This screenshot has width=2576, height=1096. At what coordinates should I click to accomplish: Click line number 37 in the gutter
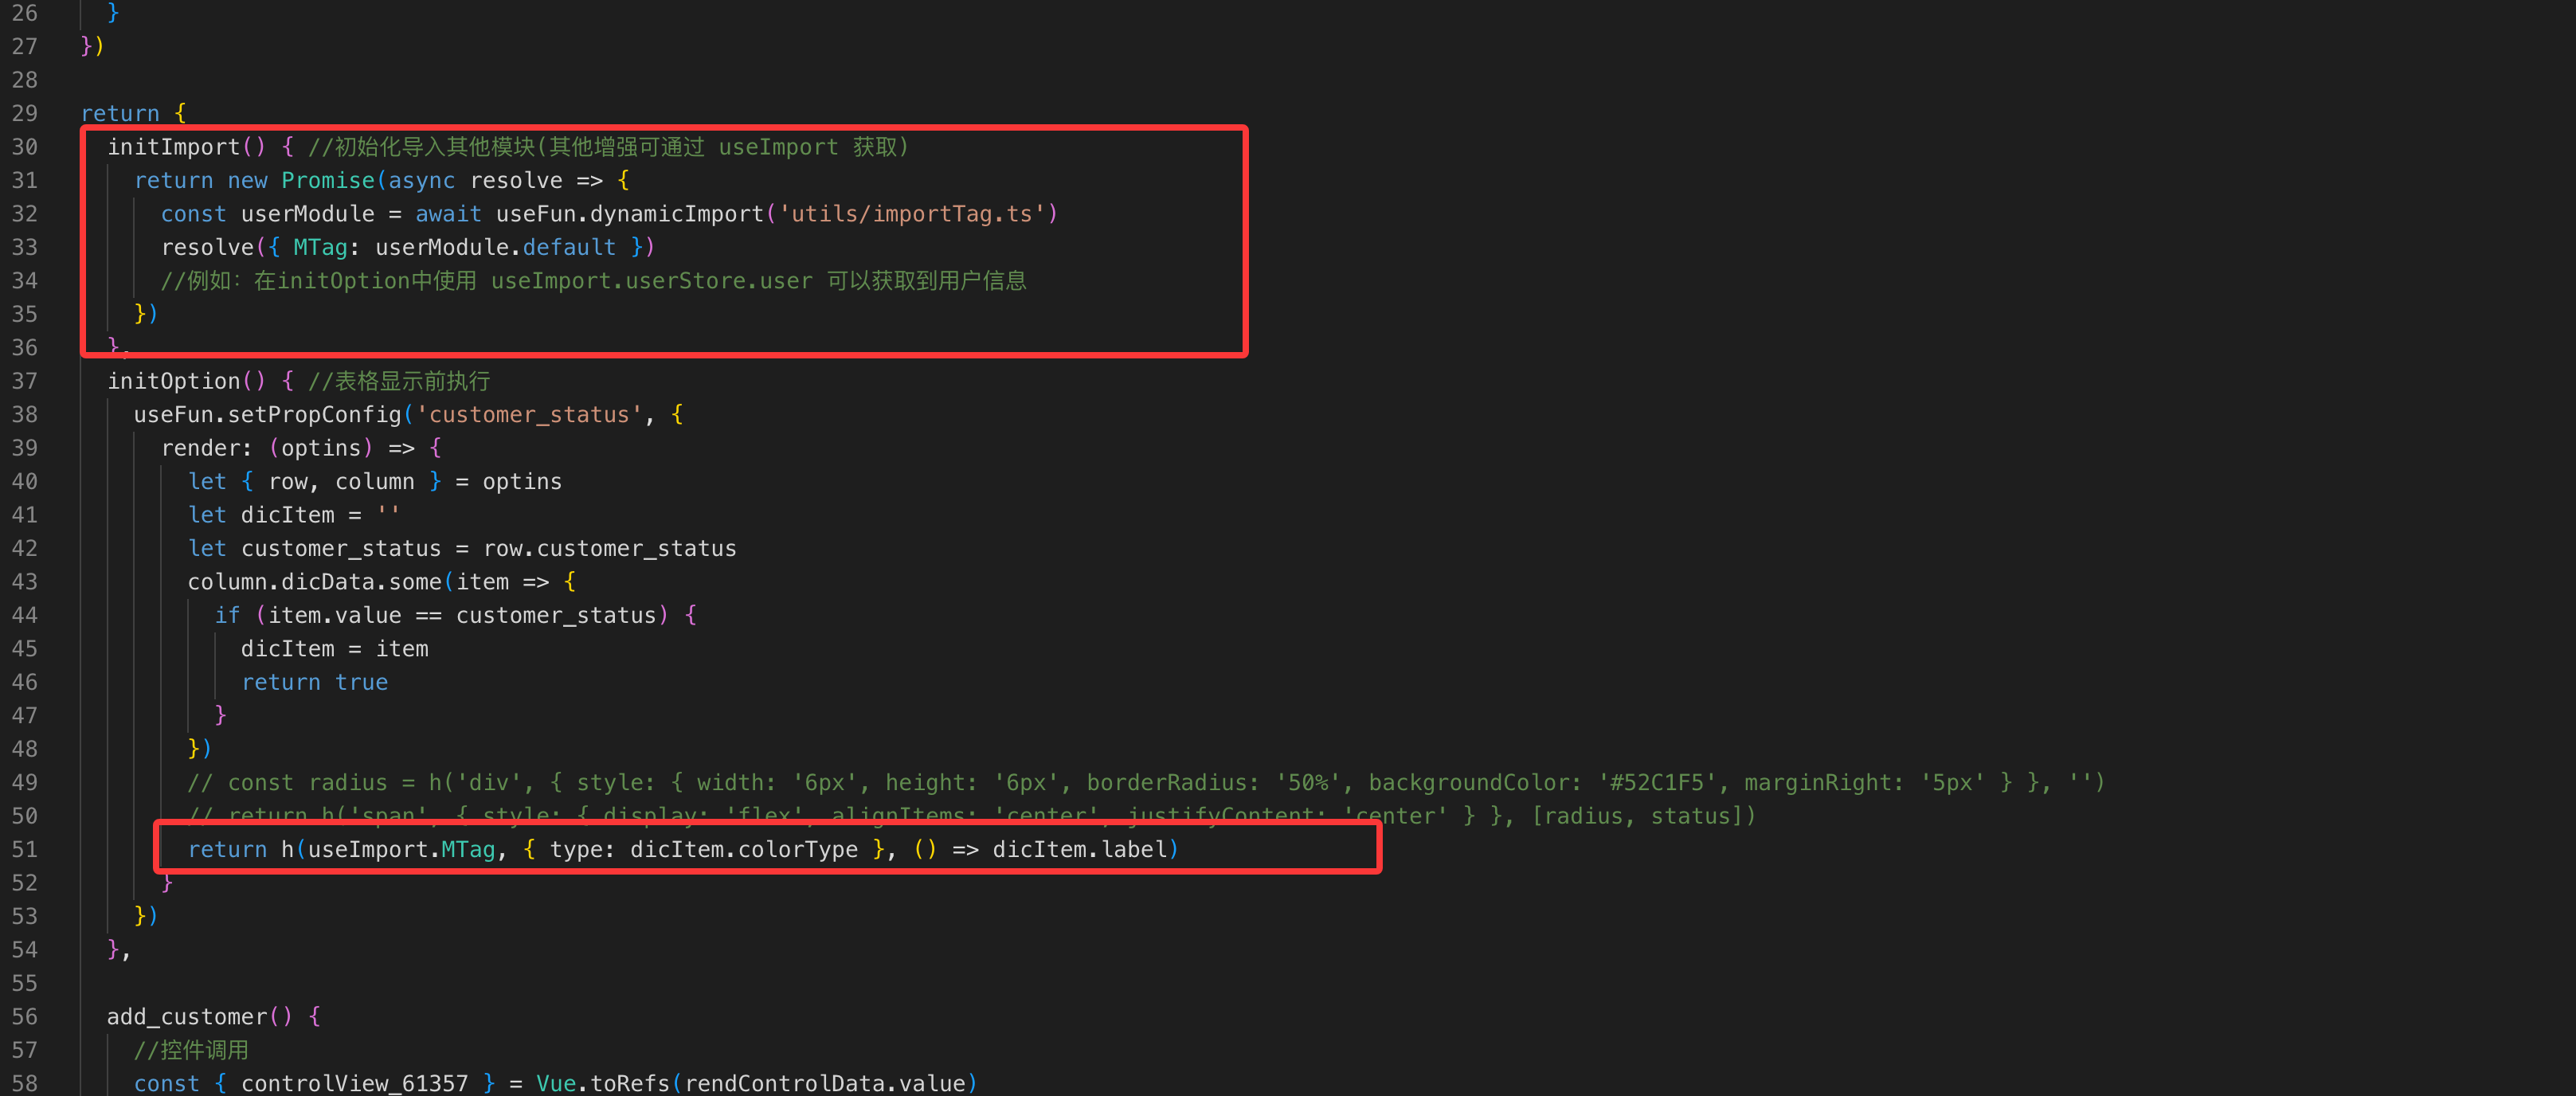click(24, 381)
